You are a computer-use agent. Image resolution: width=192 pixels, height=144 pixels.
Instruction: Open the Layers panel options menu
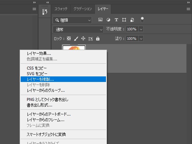(188, 9)
